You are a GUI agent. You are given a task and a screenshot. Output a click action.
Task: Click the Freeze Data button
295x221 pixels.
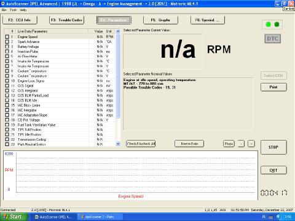(x=189, y=144)
